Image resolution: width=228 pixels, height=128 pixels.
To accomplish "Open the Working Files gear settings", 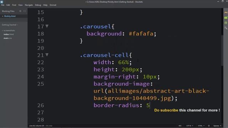I will point(20,11).
